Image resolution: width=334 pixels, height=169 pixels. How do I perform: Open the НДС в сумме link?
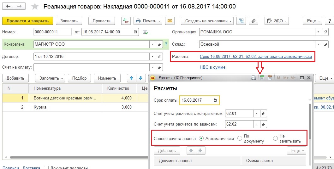212,67
